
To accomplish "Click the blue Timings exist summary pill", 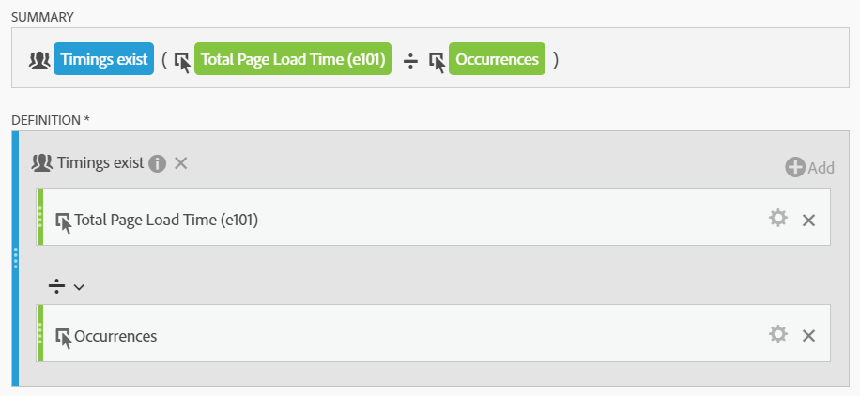I will 103,59.
